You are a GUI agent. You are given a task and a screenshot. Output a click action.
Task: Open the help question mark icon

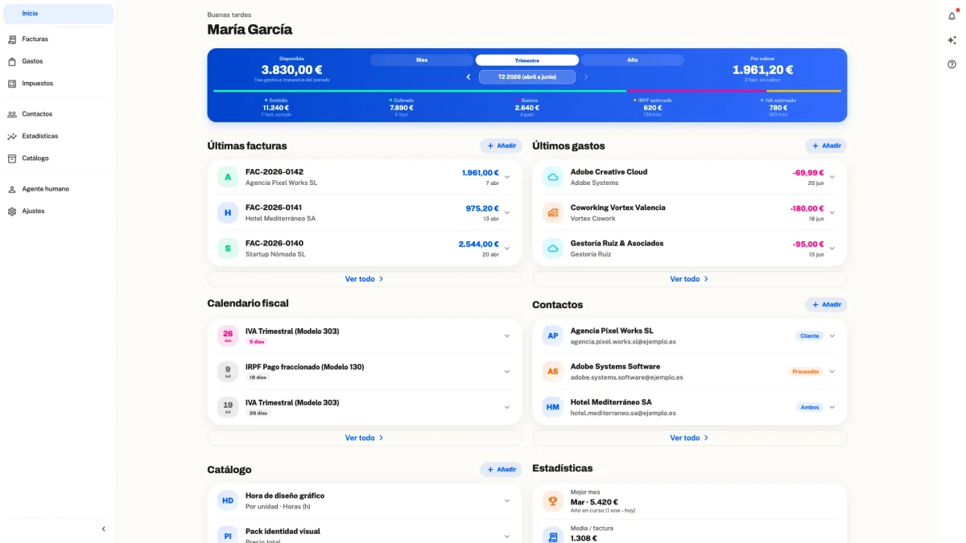click(952, 64)
